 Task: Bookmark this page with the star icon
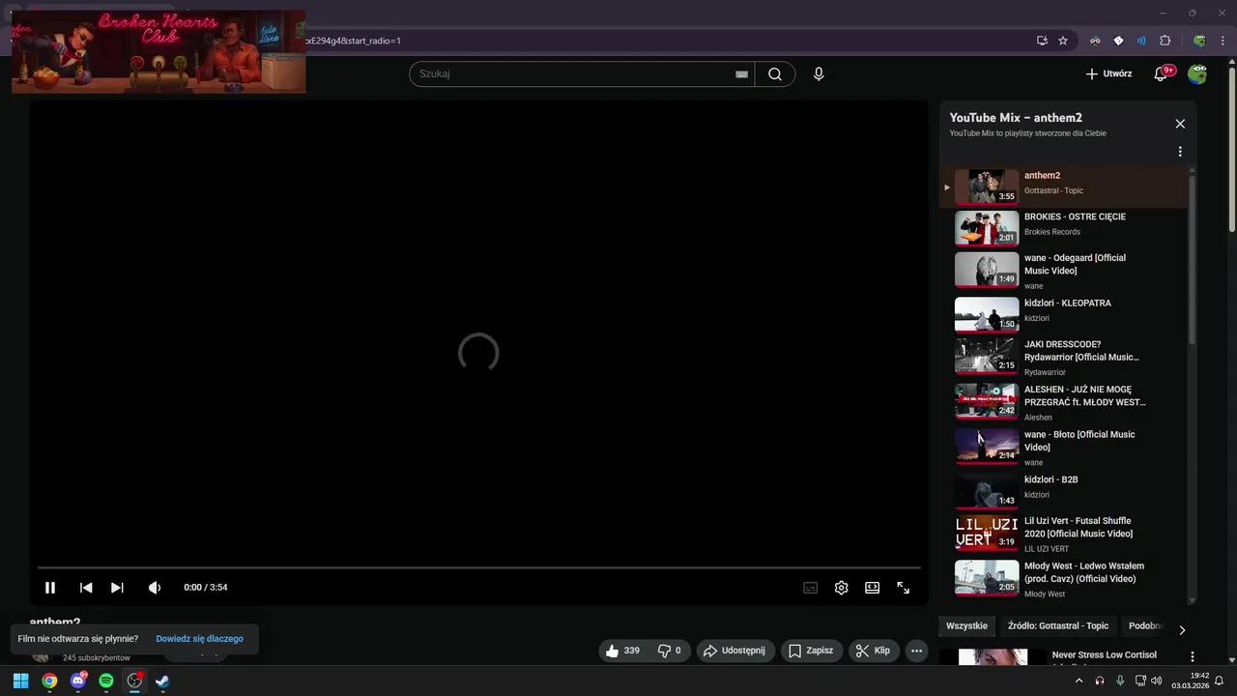pyautogui.click(x=1063, y=41)
